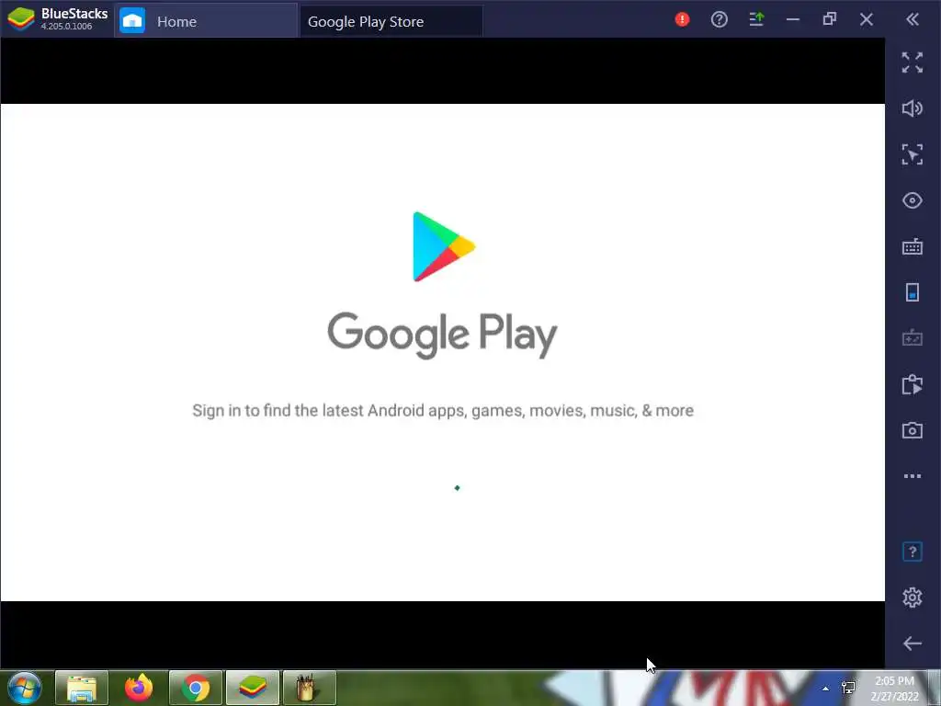Open the BlueStacks hamburger menu with the green arrow
The image size is (941, 706).
click(x=756, y=19)
